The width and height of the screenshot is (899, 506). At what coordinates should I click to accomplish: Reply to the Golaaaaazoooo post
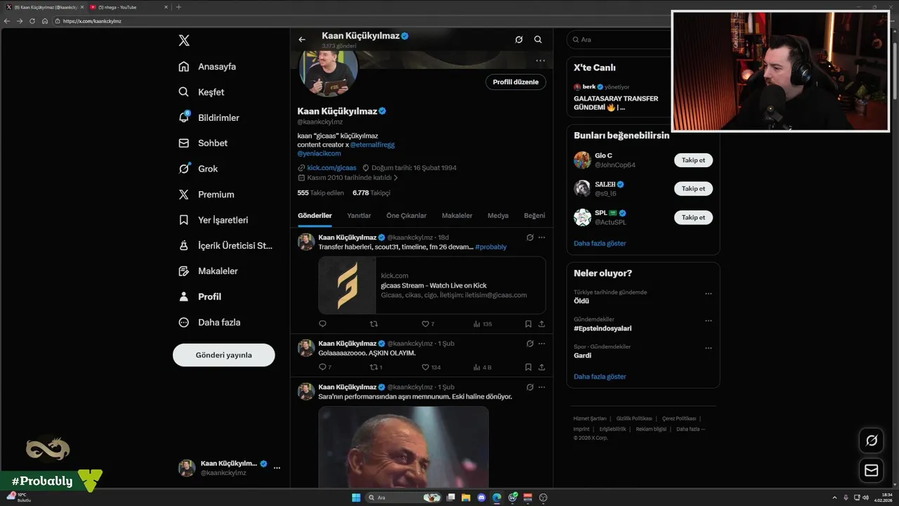tap(322, 367)
